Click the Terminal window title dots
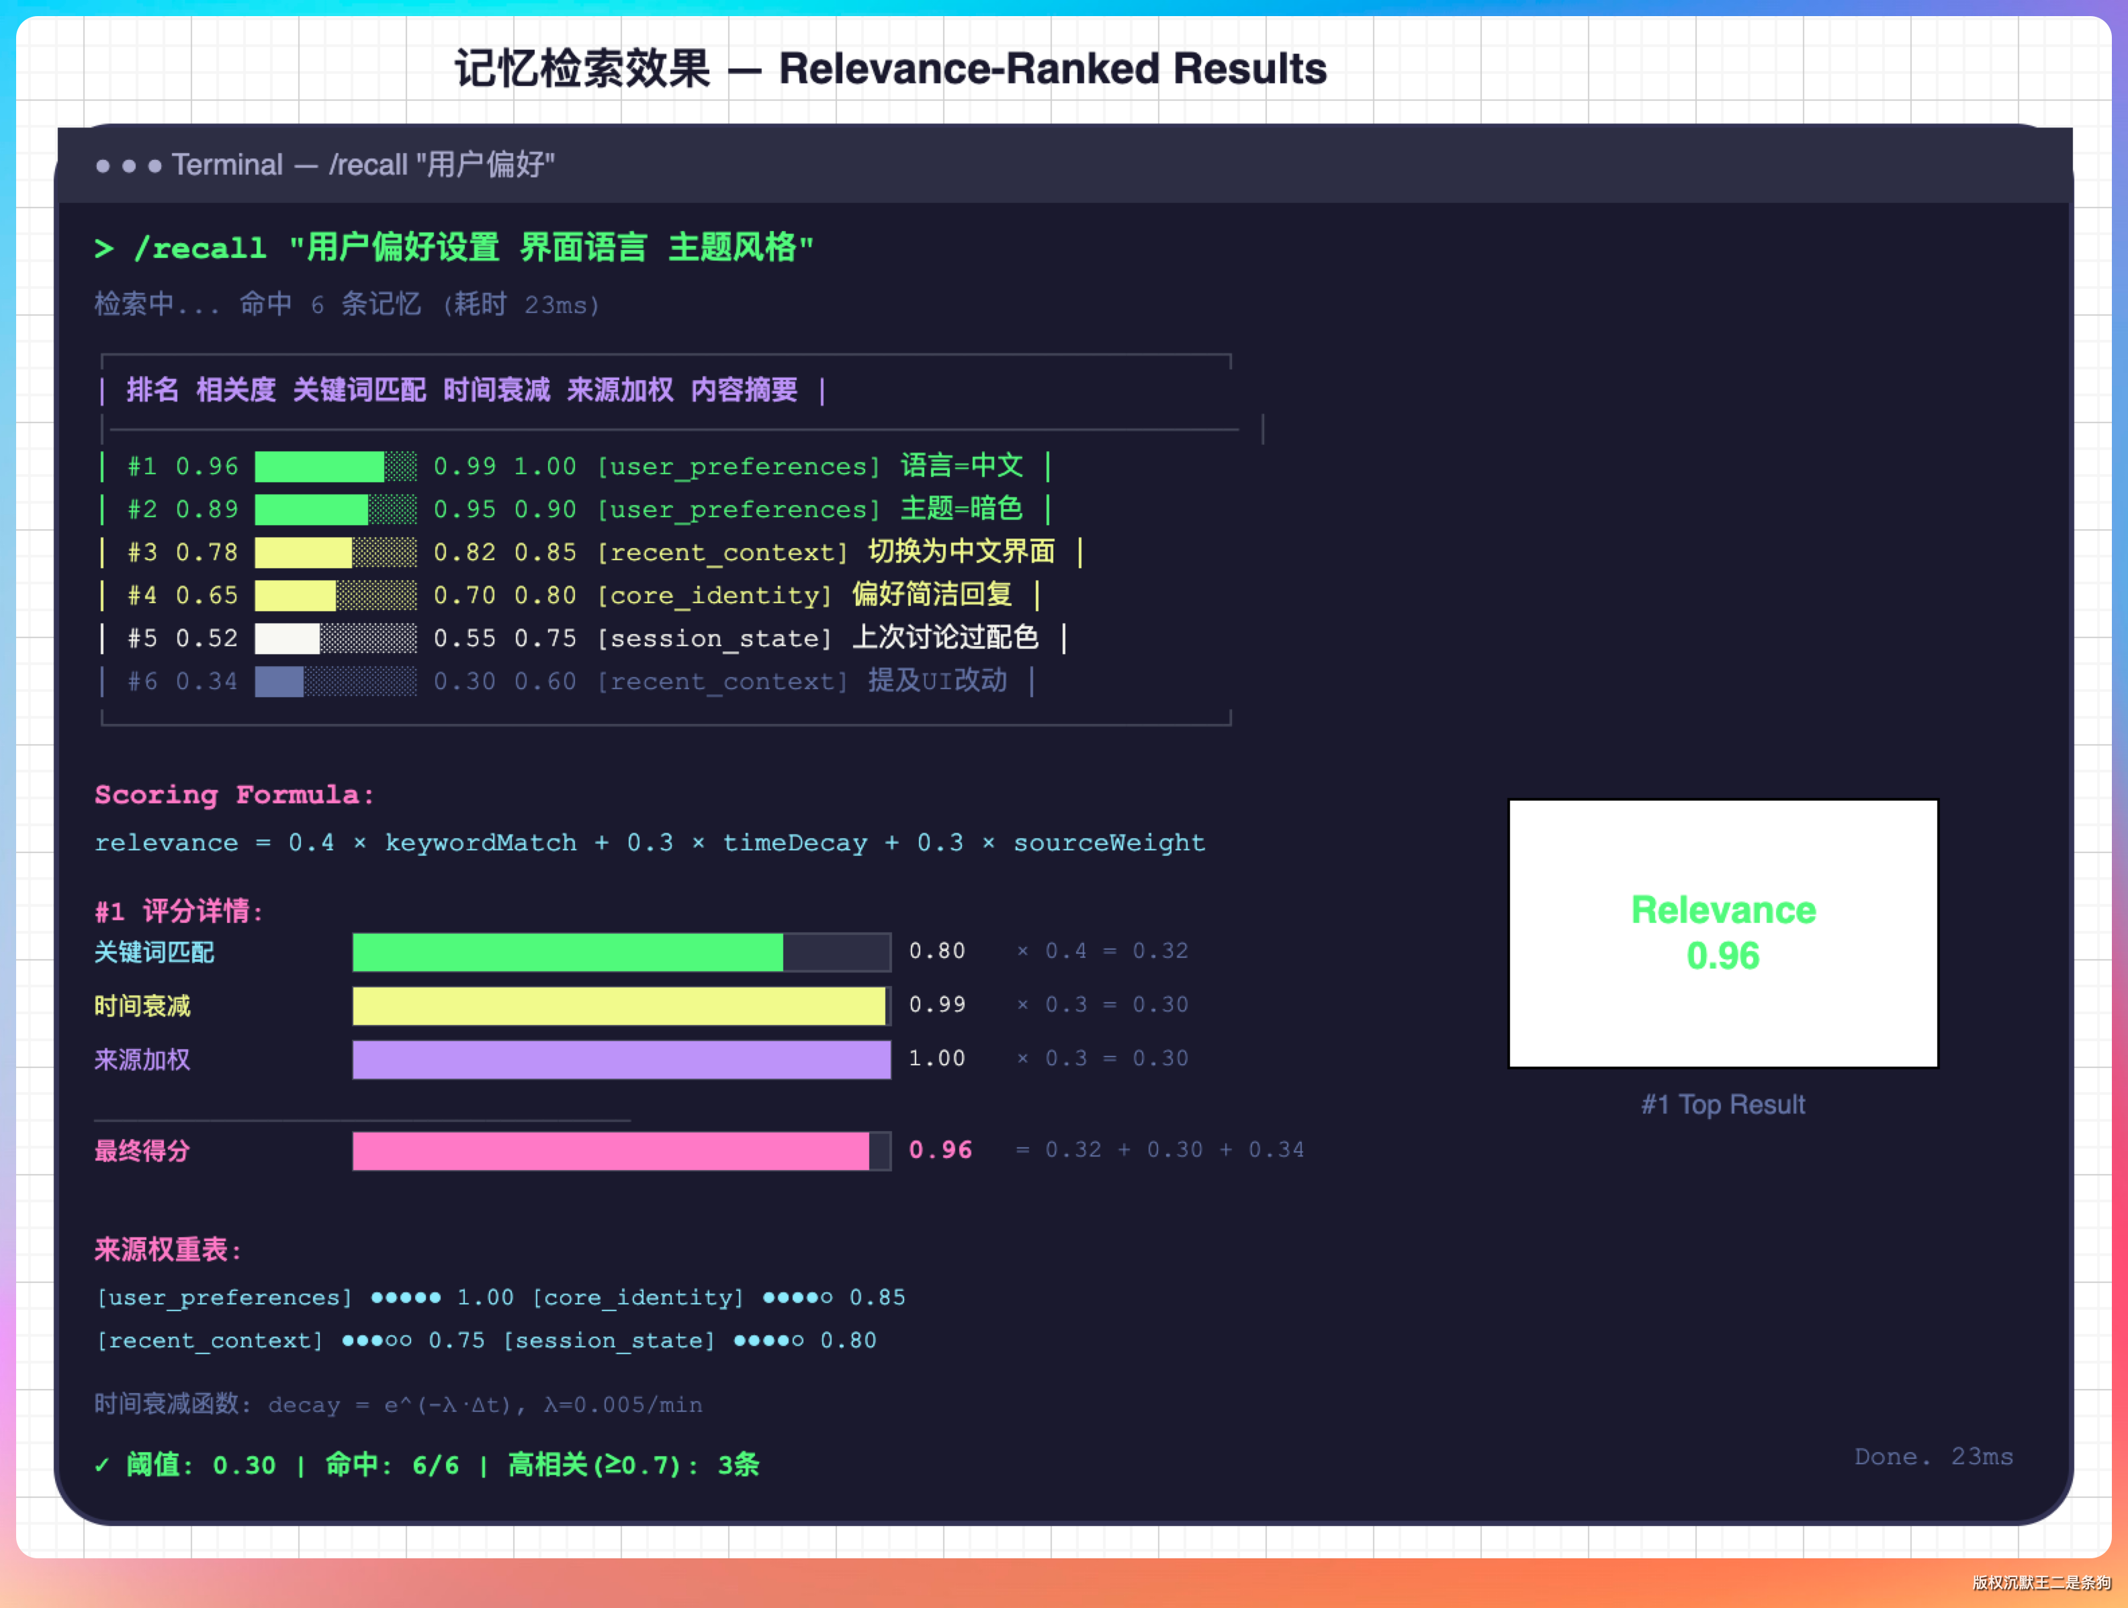This screenshot has width=2128, height=1608. [128, 165]
